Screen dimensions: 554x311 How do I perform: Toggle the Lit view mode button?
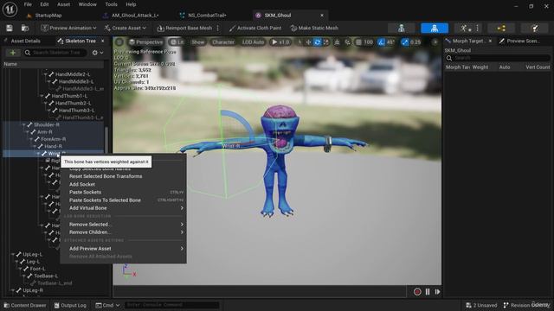[x=177, y=42]
